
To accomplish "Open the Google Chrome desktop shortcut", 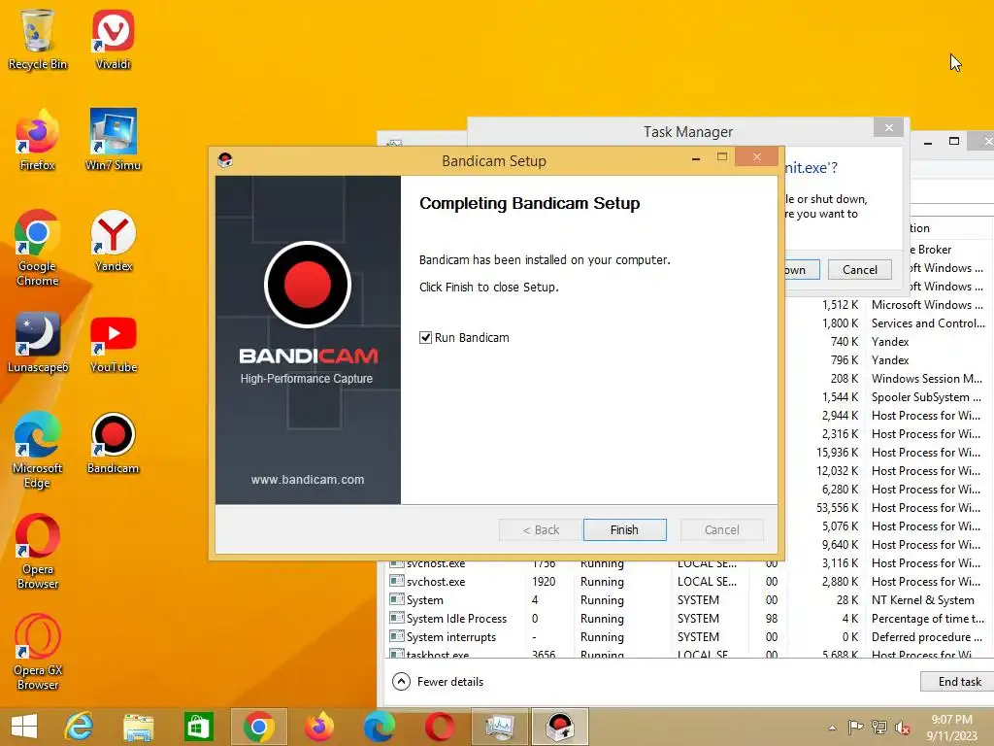I will (x=38, y=248).
